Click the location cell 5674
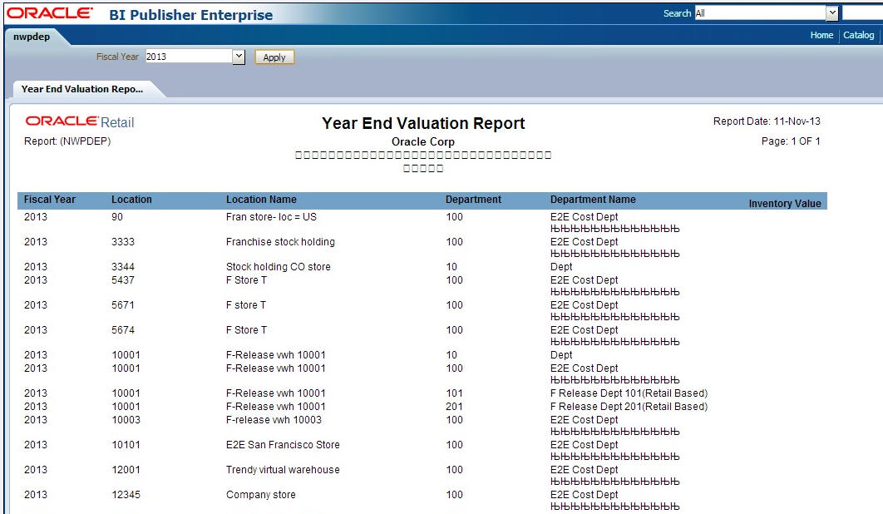This screenshot has width=883, height=514. 123,329
